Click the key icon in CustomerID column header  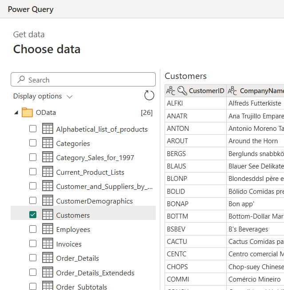click(x=182, y=91)
